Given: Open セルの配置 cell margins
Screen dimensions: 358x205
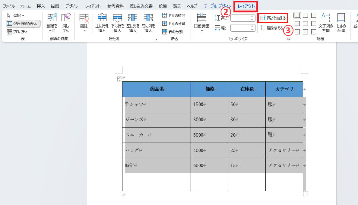Looking at the screenshot, I should [341, 23].
